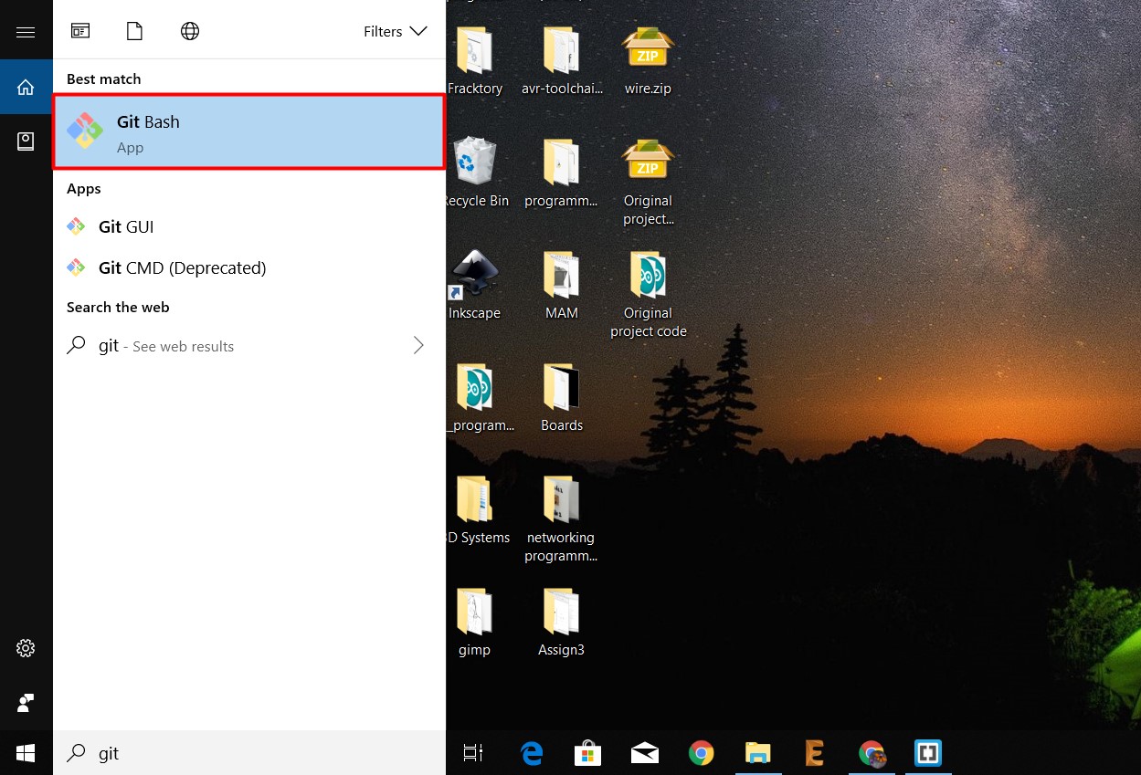Open the Microsoft Store taskbar icon
The height and width of the screenshot is (775, 1141).
coord(587,753)
